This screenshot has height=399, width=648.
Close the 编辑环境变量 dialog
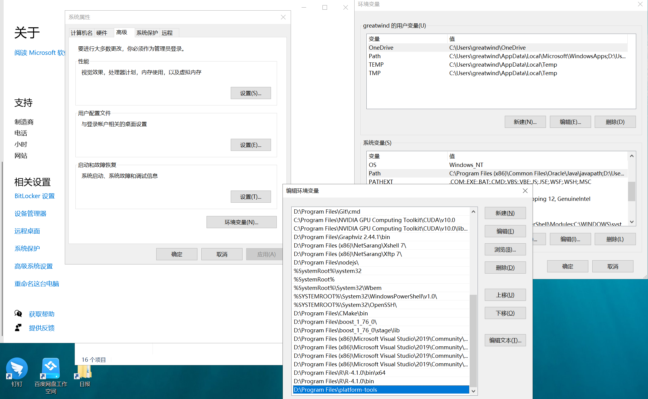[x=525, y=191]
